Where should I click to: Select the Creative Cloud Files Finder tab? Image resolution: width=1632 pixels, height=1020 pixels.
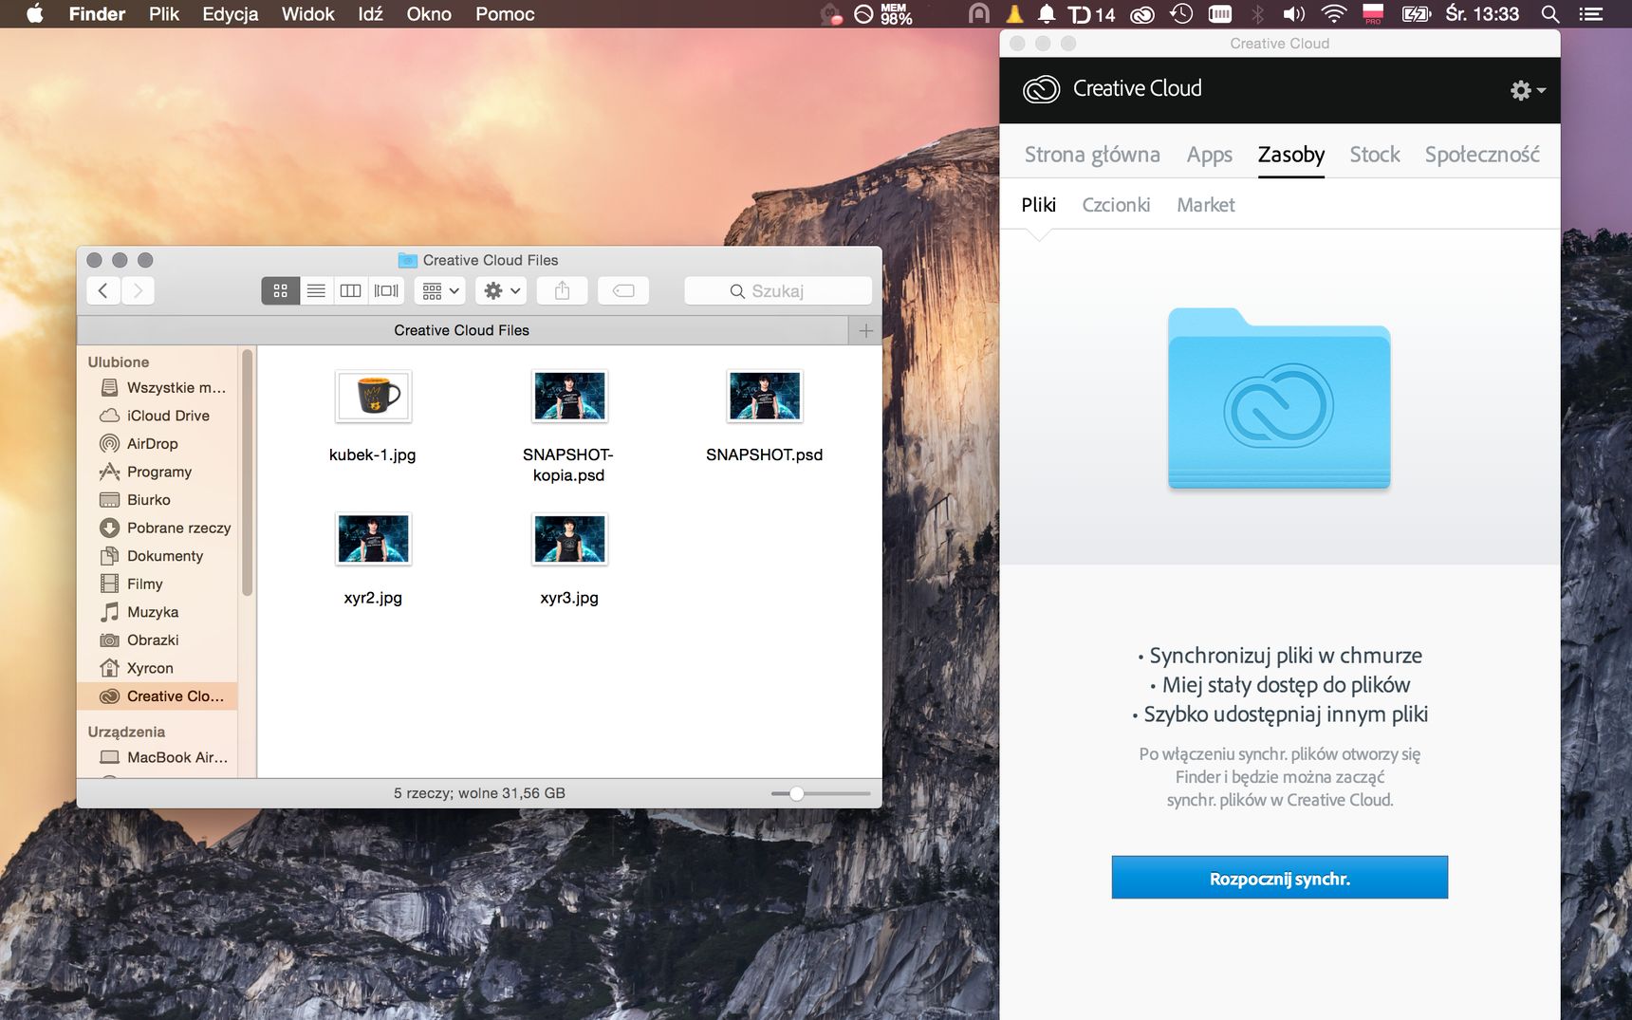462,330
